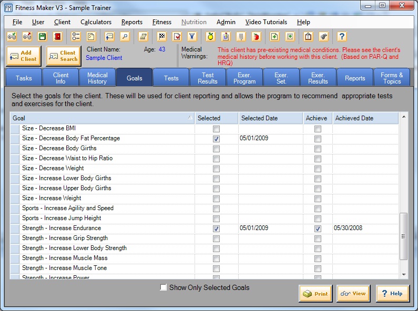This screenshot has width=418, height=311.
Task: Click the clipboard toolbar icon
Action: (x=308, y=36)
